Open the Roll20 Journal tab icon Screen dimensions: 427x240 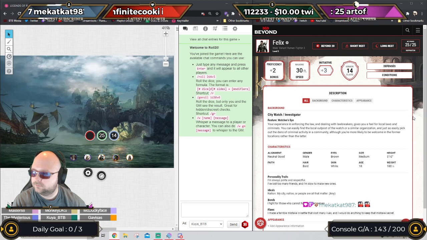(x=195, y=29)
